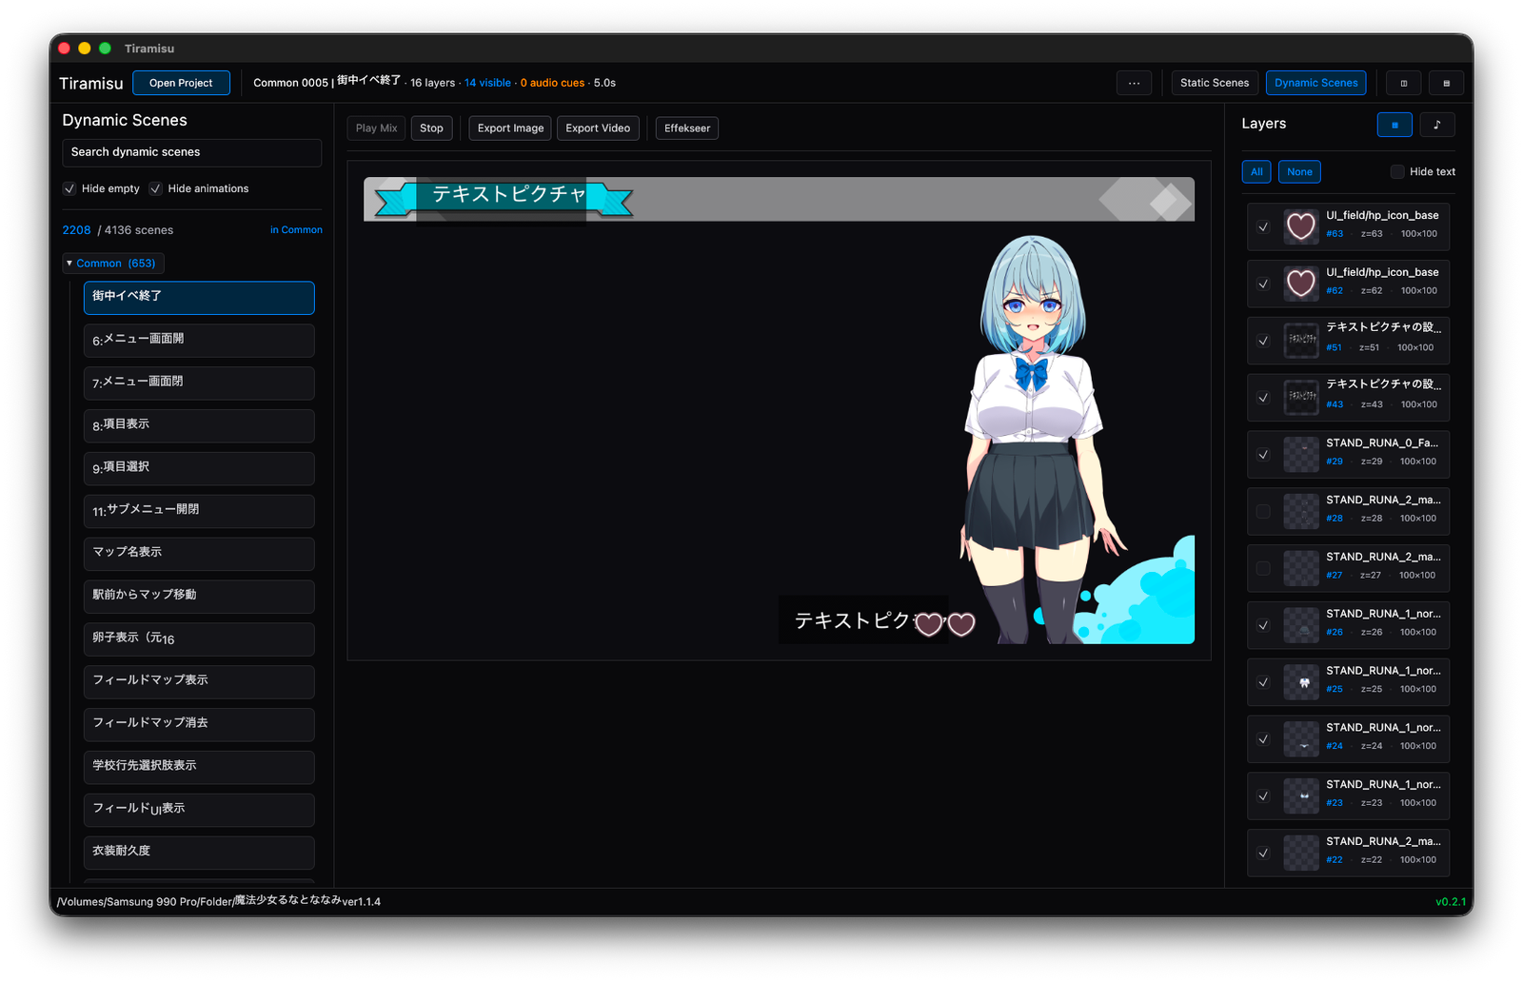Switch to the Static Scenes tab
1523x982 pixels.
coord(1214,83)
